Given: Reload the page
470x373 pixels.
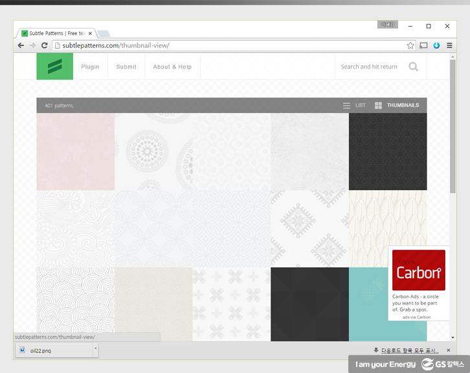Looking at the screenshot, I should (44, 45).
